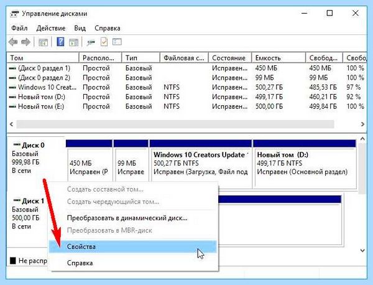The width and height of the screenshot is (373, 285).
Task: Click the list view settings toolbar icon
Action: point(117,42)
